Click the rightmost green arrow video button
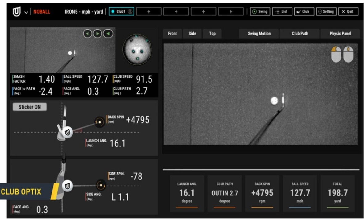Image resolution: width=364 pixels, height=222 pixels. point(108,33)
